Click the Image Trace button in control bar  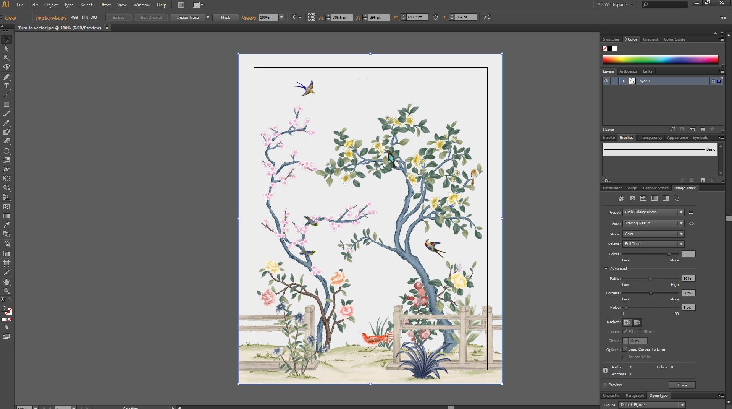point(188,18)
